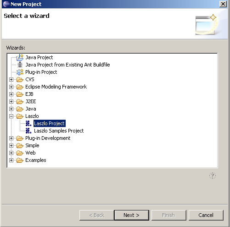Click the Laszlo Samples Project icon
Viewport: 230px width, 227px height.
pos(28,131)
